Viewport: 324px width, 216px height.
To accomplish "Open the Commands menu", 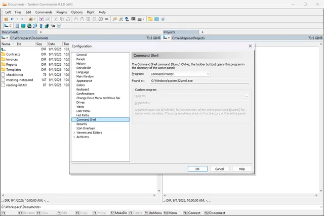I will [44, 12].
